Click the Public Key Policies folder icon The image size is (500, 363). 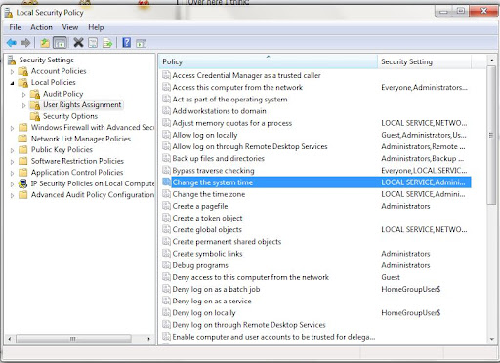tap(22, 150)
